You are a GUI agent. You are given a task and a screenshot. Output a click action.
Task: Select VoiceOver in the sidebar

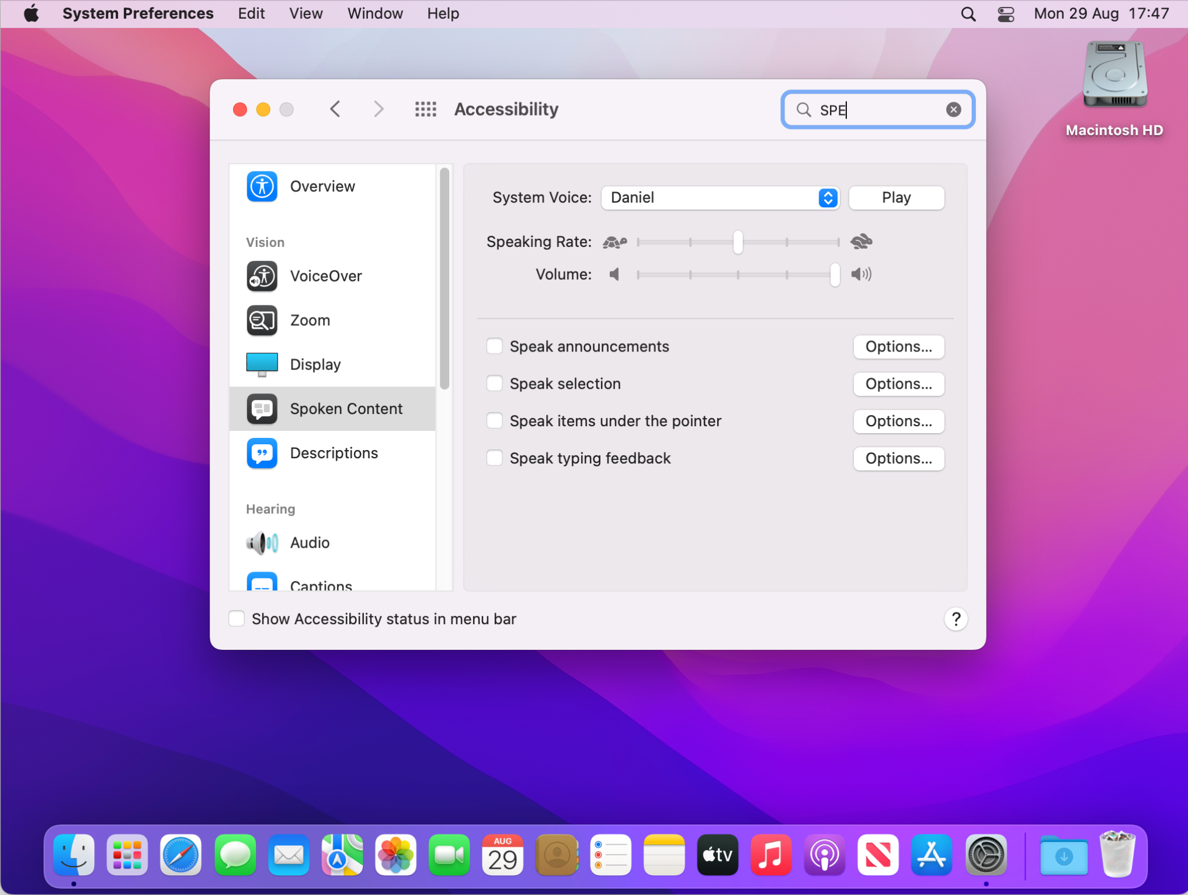point(332,276)
